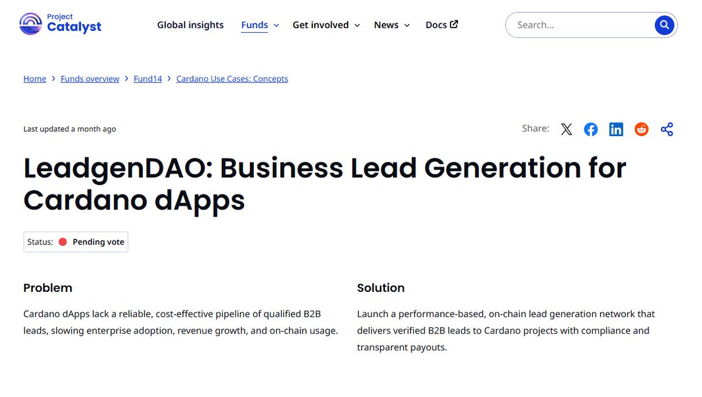702x397 pixels.
Task: Share the proposal on Facebook
Action: tap(591, 130)
